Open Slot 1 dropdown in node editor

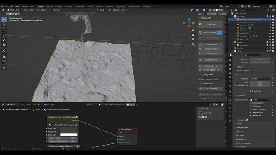click(91, 105)
